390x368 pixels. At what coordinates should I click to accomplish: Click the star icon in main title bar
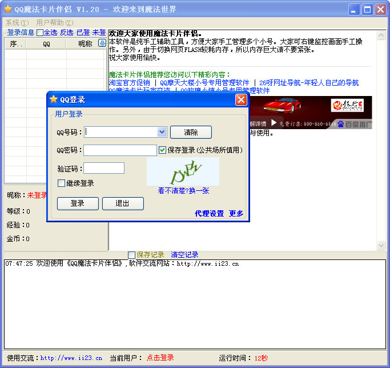(x=8, y=9)
